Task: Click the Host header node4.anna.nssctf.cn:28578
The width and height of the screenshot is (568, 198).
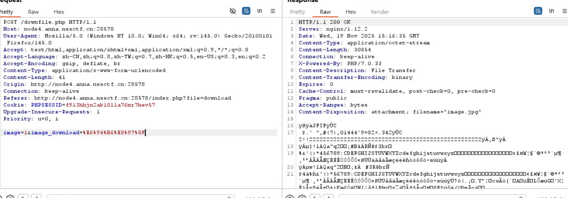Action: coord(58,29)
